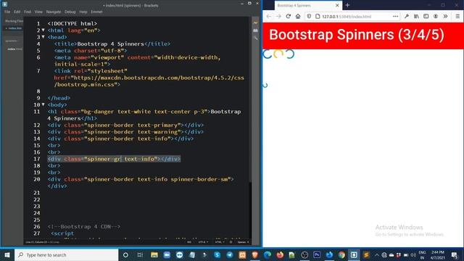Open Cortana circle on the taskbar
Screen dimensions: 464x261
125,254
